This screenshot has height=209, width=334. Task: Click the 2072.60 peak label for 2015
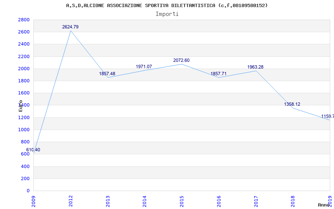pos(181,60)
